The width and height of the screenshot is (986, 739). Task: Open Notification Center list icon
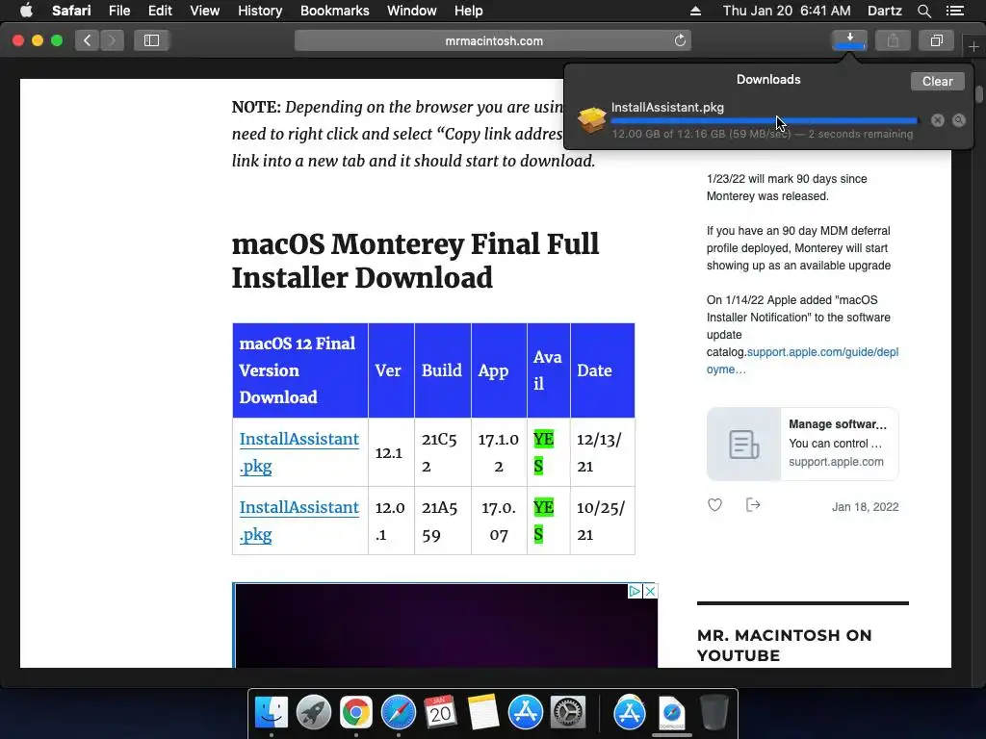pyautogui.click(x=954, y=11)
